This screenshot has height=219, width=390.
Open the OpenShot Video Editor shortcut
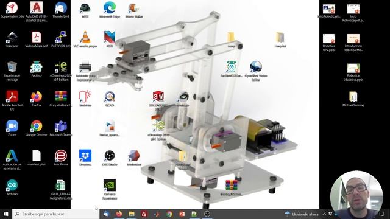(256, 71)
